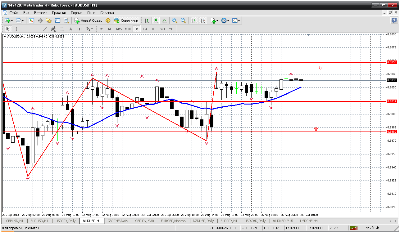This screenshot has height=232, width=400.
Task: Switch to line chart display
Action: pyautogui.click(x=164, y=20)
